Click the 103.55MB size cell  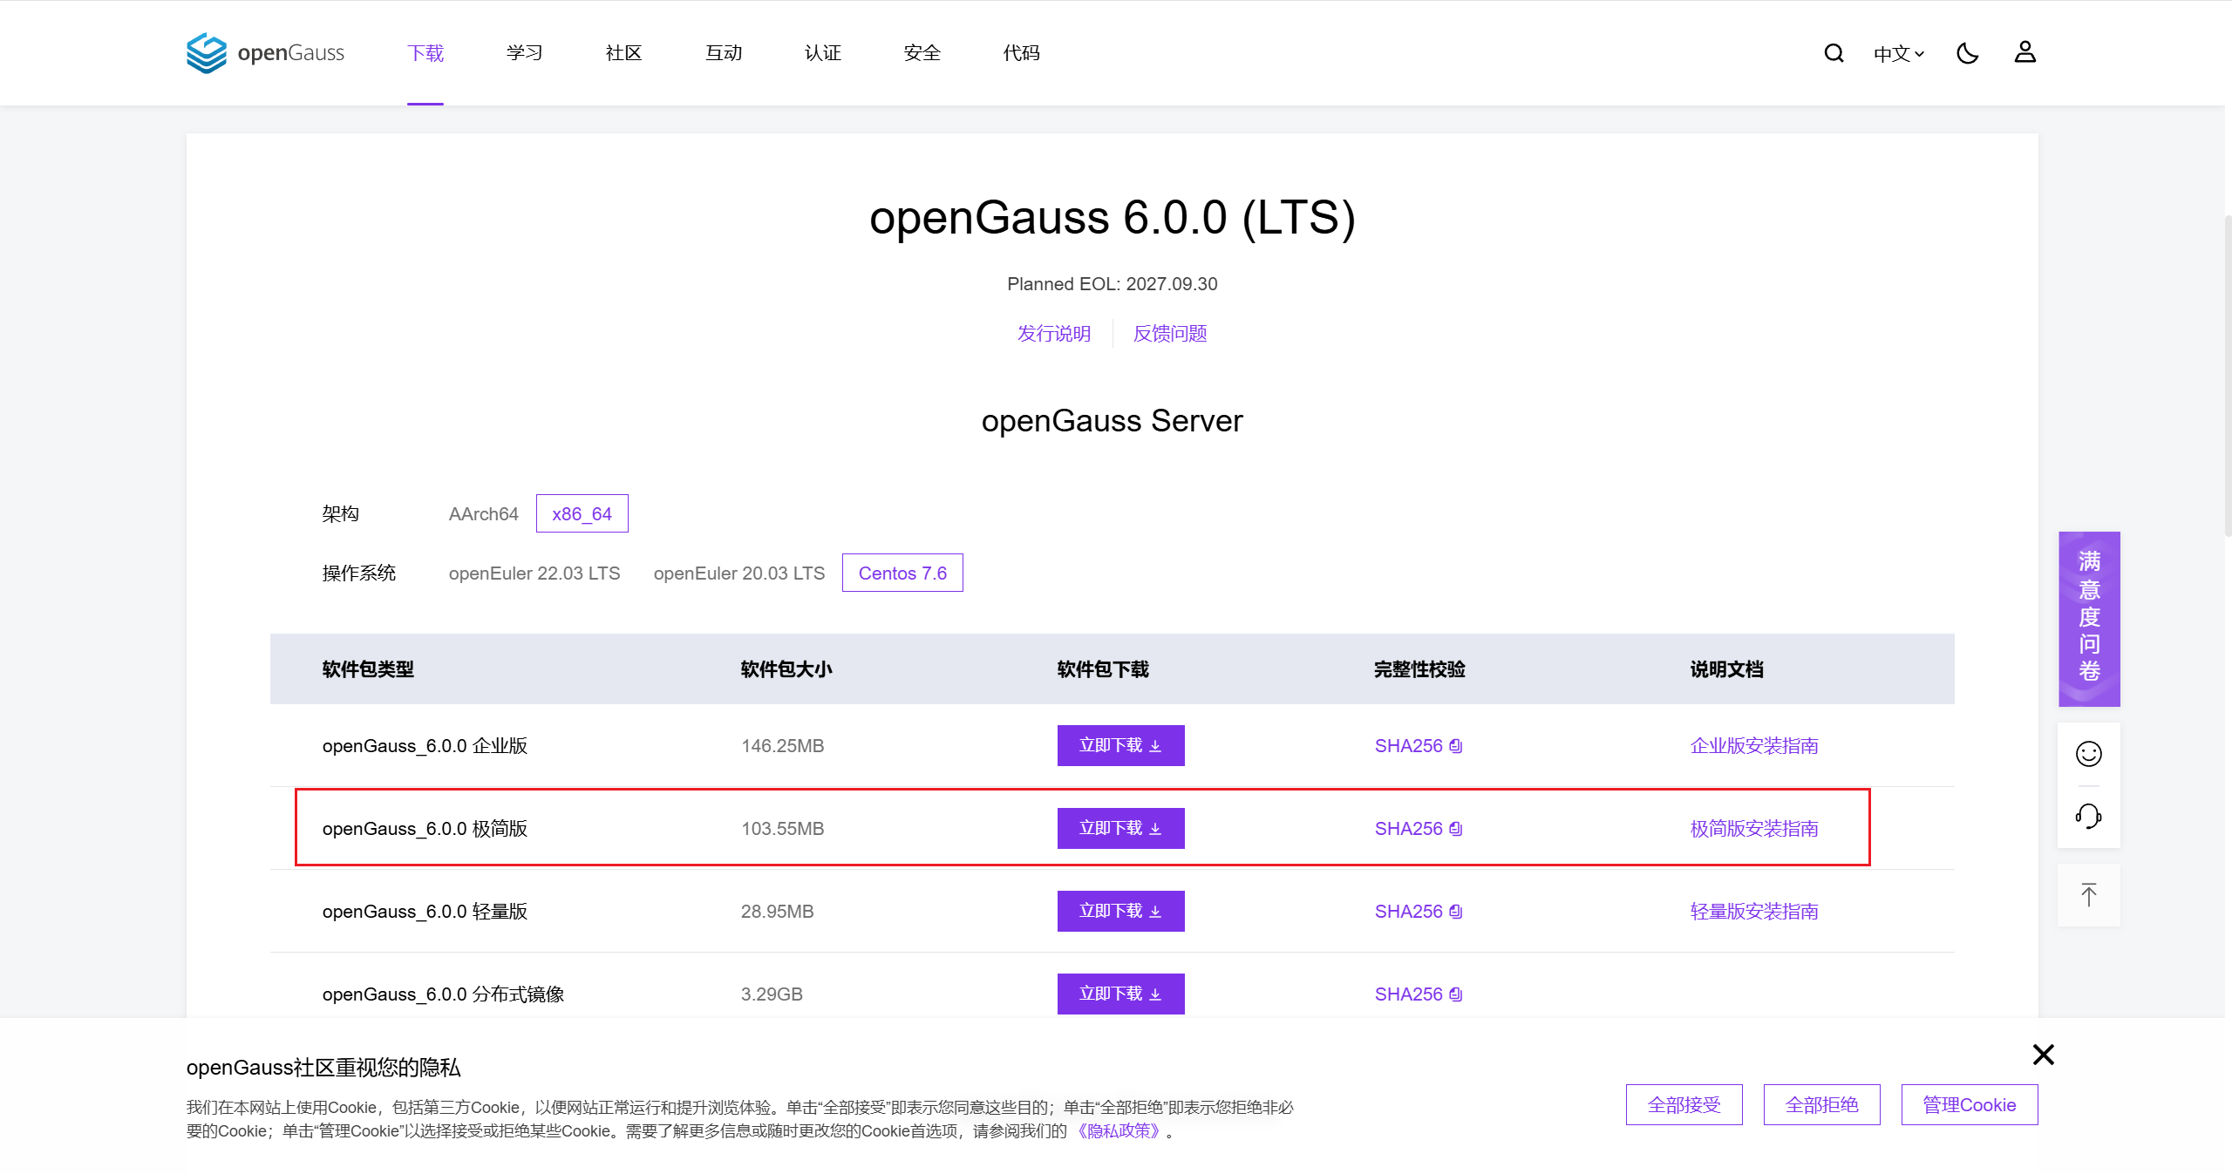coord(782,829)
